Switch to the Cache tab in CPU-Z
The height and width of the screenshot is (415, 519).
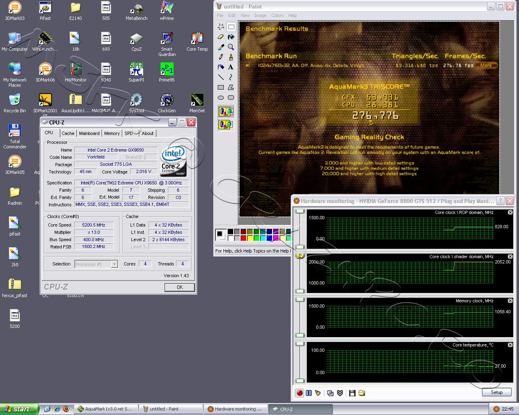click(68, 133)
